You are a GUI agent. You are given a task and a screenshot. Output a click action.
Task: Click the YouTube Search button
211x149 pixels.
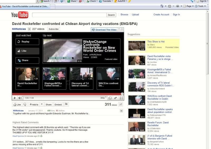111,15
